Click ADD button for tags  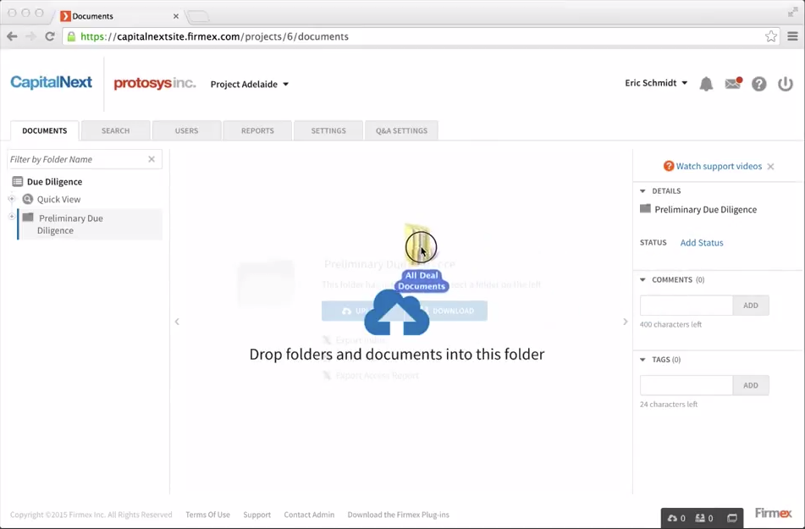(x=751, y=385)
